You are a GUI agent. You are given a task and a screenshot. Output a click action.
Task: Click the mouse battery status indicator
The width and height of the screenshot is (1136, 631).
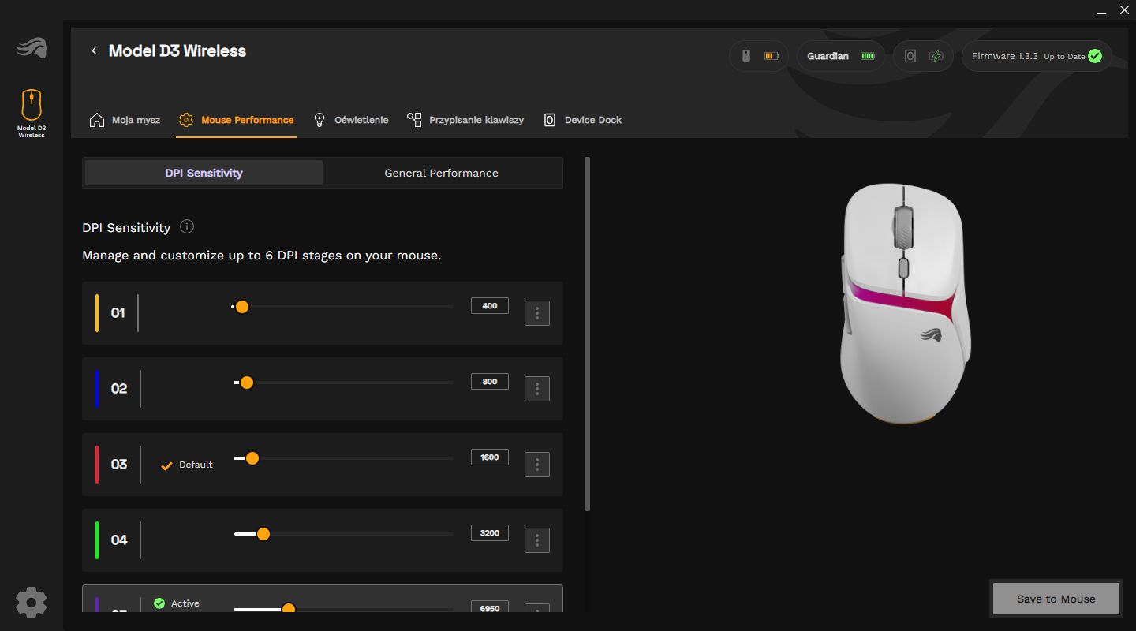click(758, 56)
